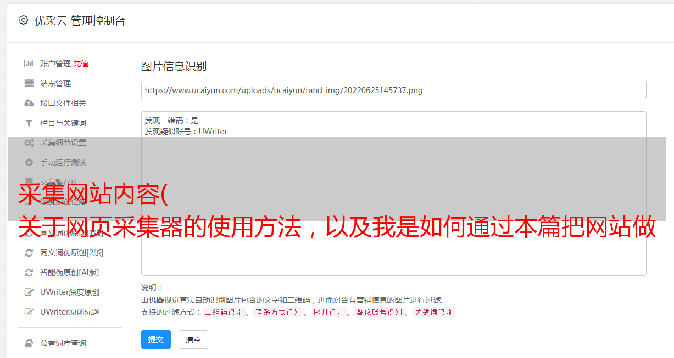
Task: Click the 联系方式识别 tag
Action: (x=278, y=312)
